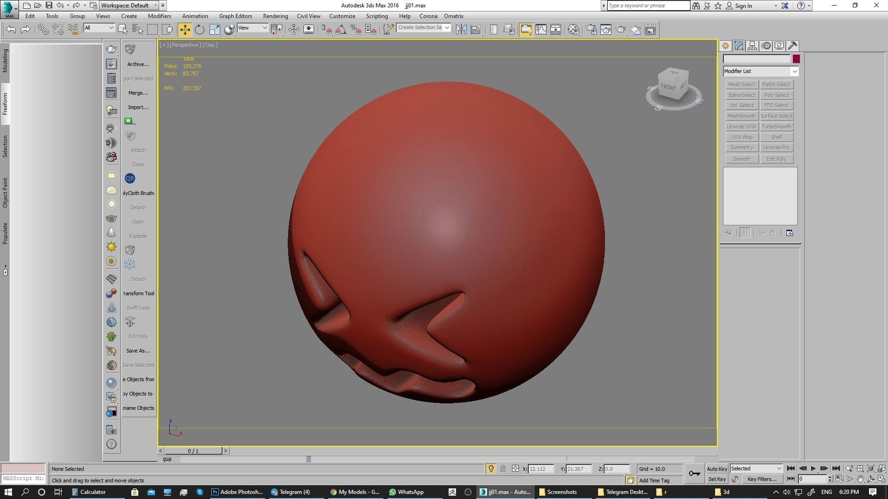888x499 pixels.
Task: Activate Select and Link tool
Action: tap(43, 30)
